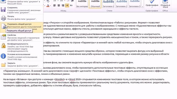This screenshot has height=99, width=177.
Task: Apply the Заголовок 1 style
Action: (108, 4)
